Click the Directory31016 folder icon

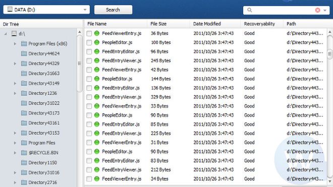[x=24, y=172]
